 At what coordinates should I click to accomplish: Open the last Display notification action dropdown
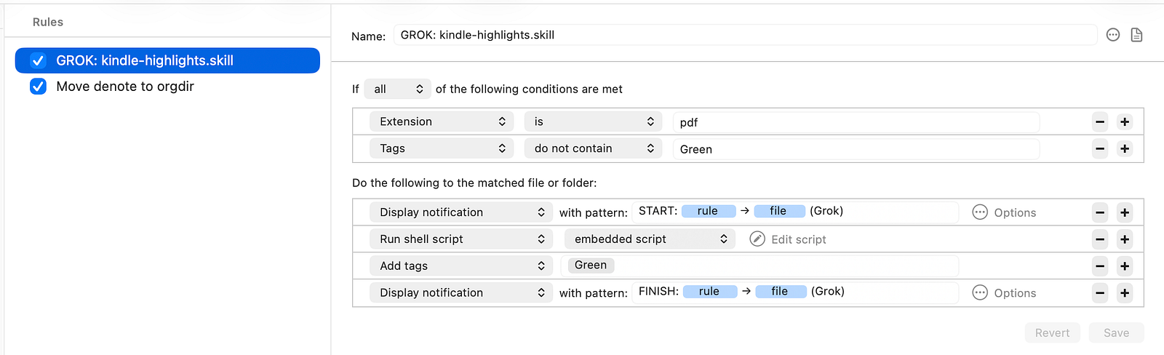[461, 292]
